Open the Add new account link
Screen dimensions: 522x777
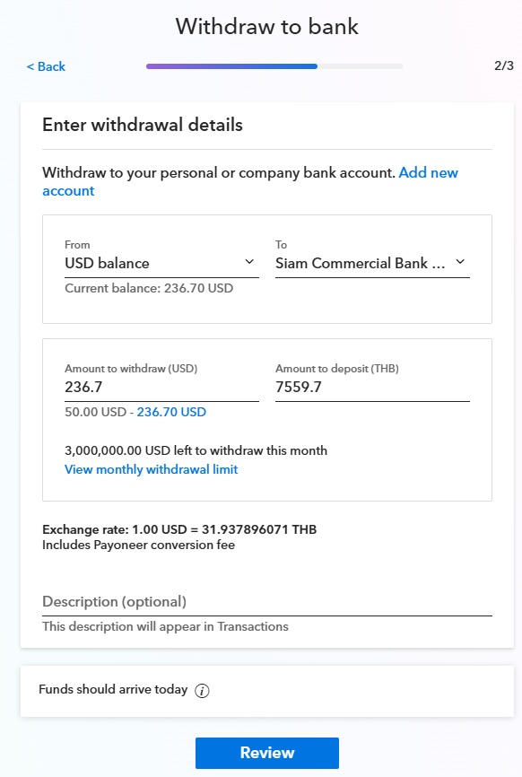click(x=250, y=181)
